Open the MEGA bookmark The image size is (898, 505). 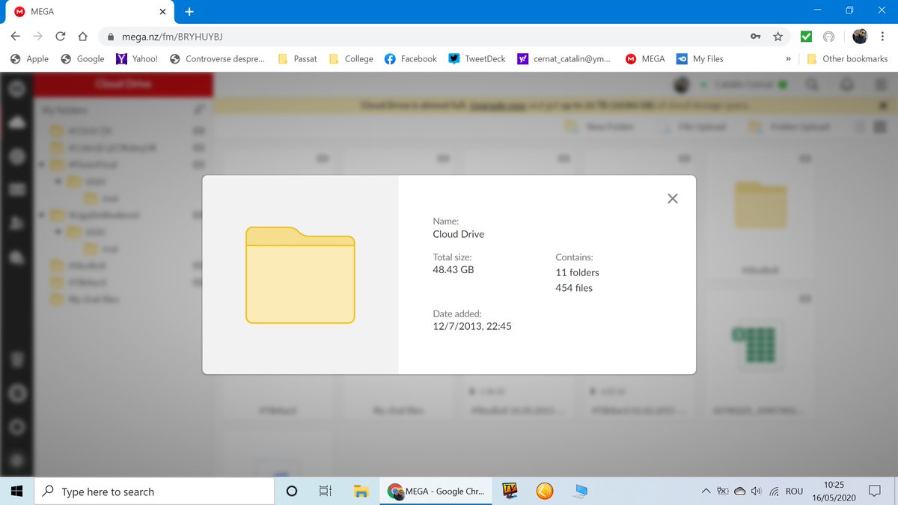(x=645, y=58)
